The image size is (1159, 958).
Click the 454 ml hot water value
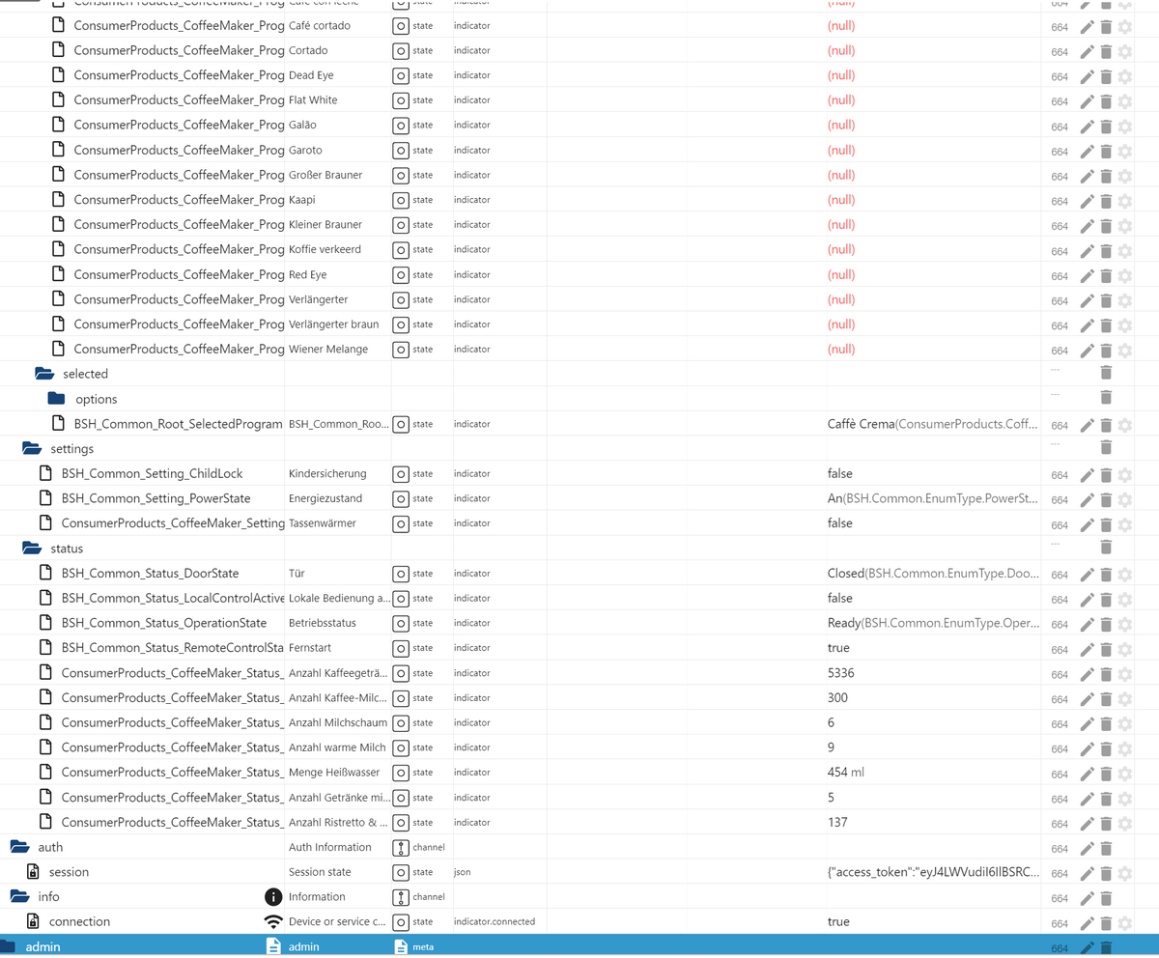tap(846, 772)
